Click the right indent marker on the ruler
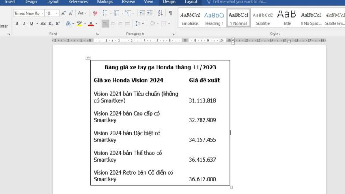 (289, 41)
